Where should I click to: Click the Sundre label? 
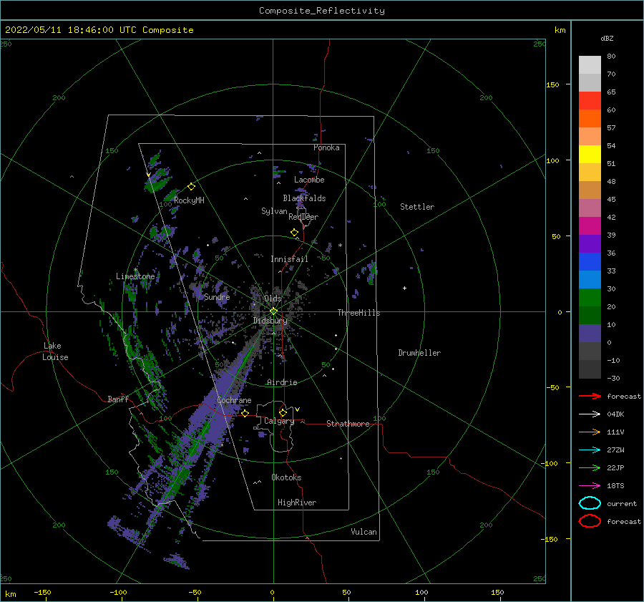click(x=217, y=297)
